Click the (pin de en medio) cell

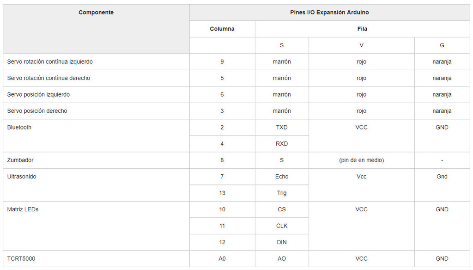click(x=361, y=160)
